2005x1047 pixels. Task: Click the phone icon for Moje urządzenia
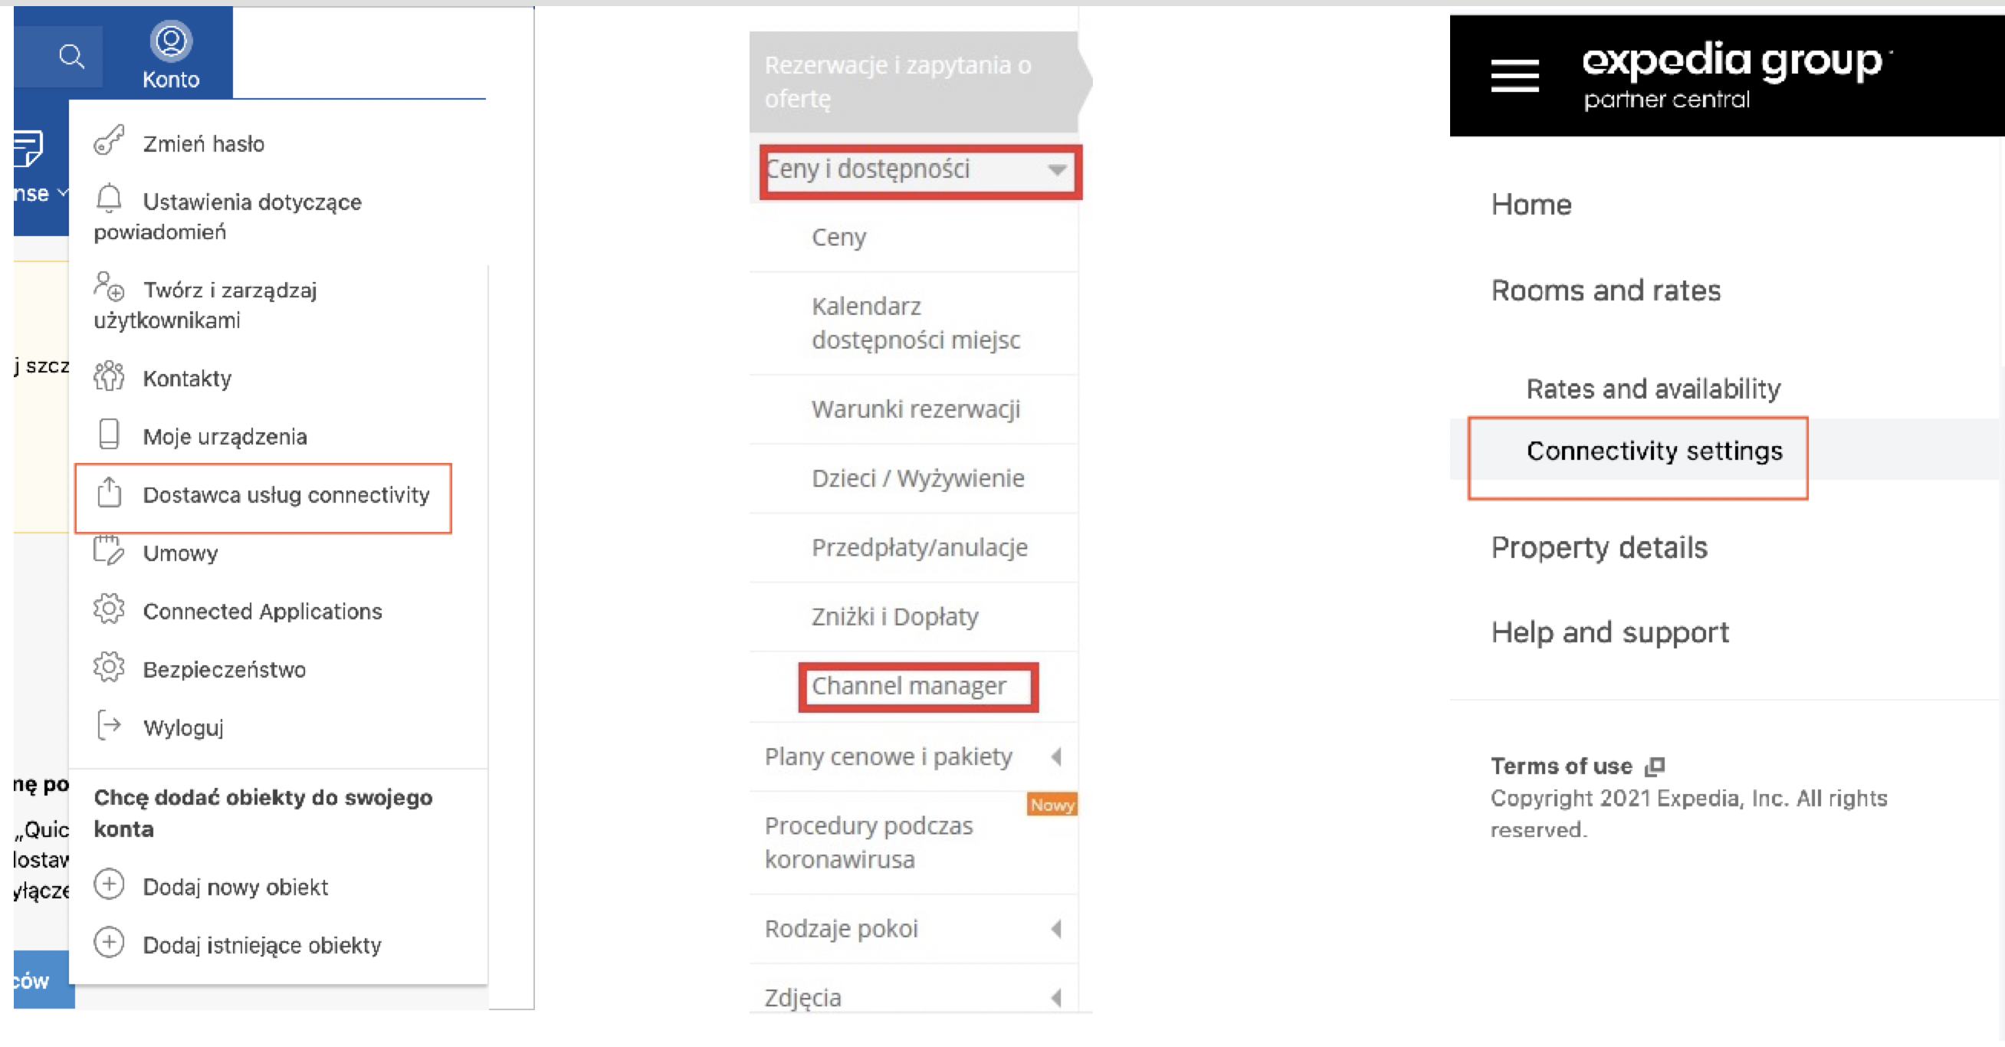tap(109, 435)
